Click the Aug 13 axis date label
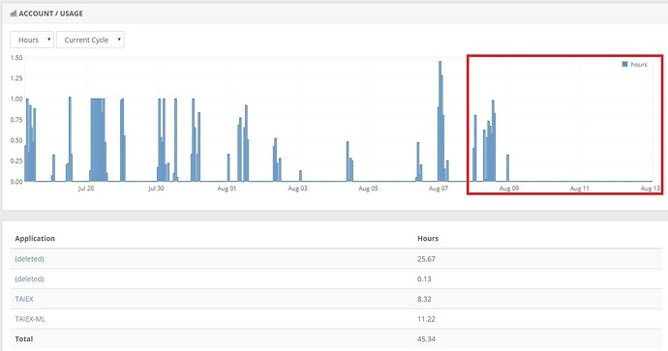Viewport: 668px width, 351px height. coord(651,188)
